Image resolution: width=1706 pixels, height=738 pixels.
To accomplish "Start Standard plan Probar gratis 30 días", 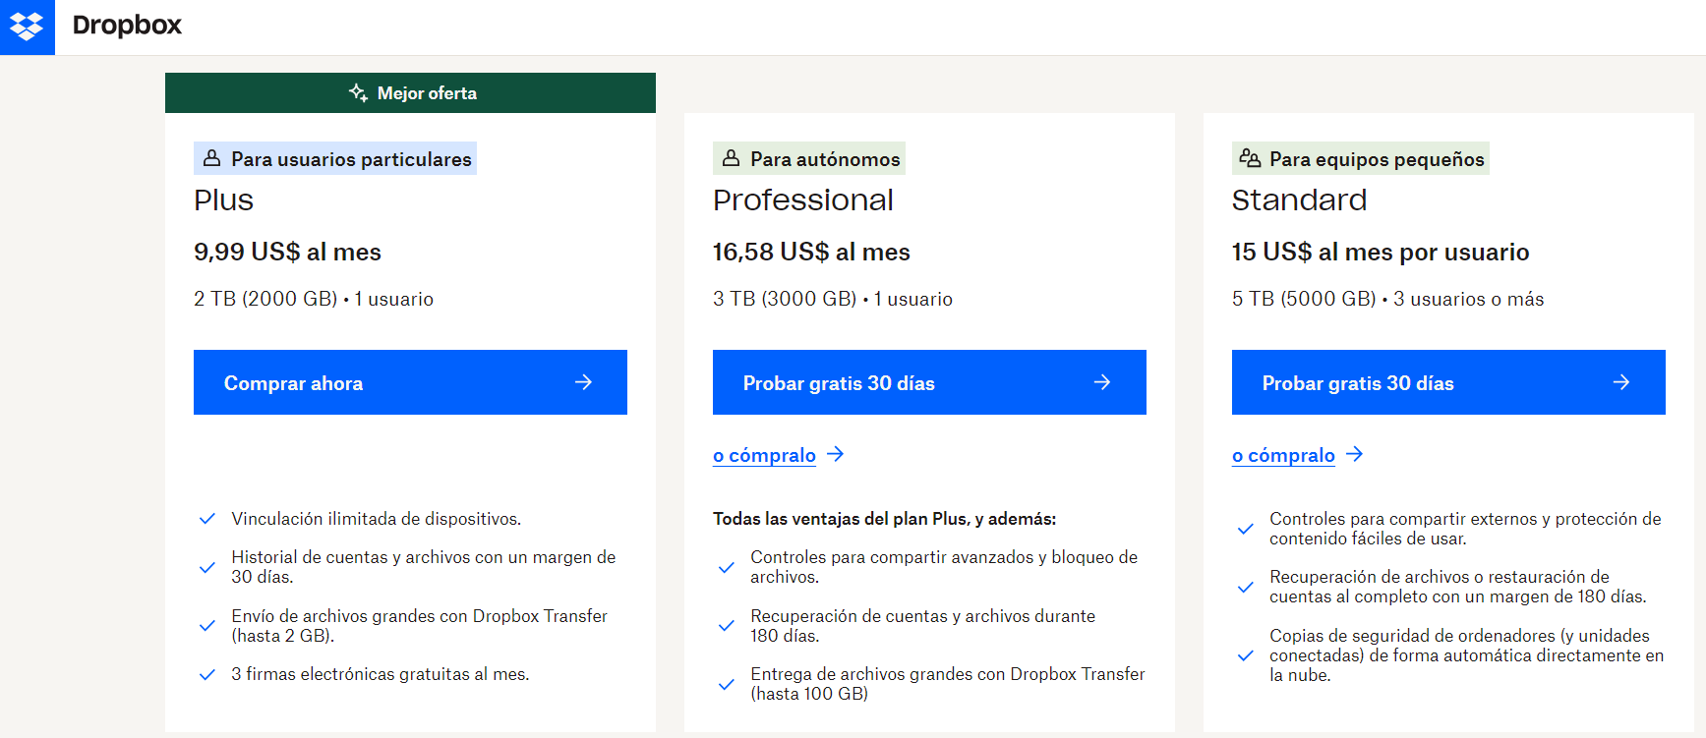I will point(1448,382).
